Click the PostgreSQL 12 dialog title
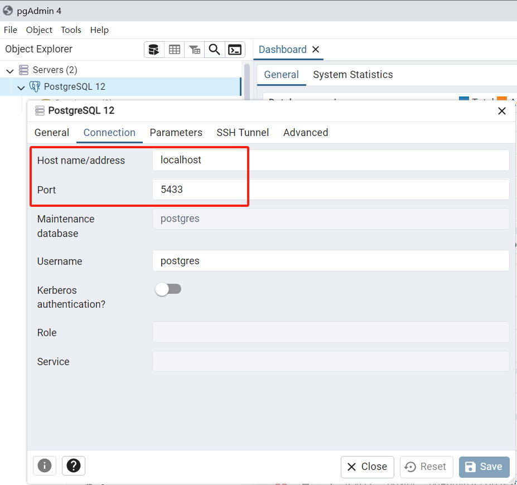 81,110
